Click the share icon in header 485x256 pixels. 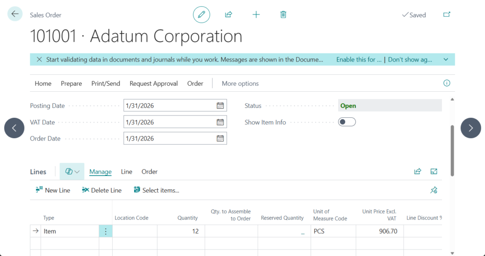tap(228, 15)
